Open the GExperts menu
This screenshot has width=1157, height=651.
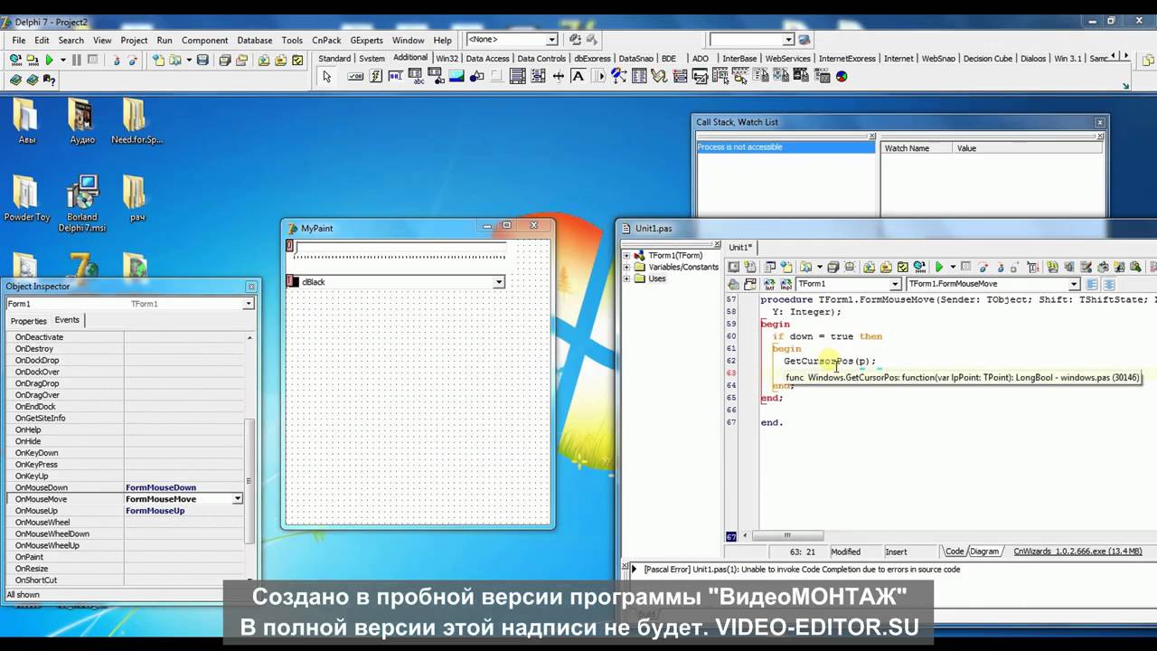click(x=366, y=40)
